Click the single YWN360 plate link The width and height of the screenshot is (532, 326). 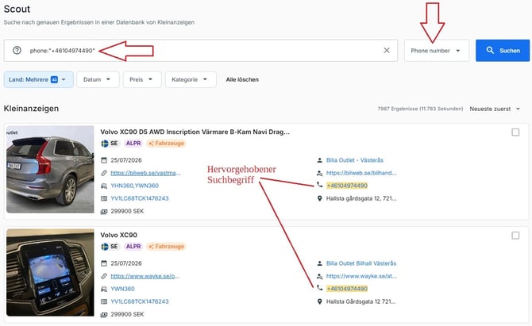[x=122, y=289]
